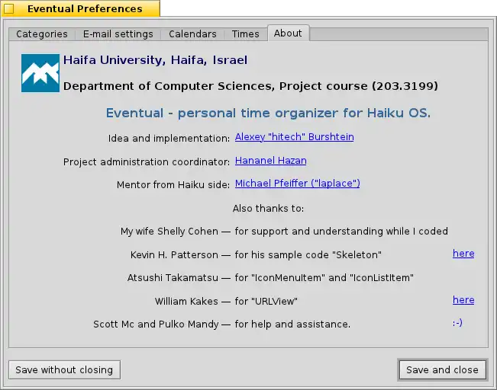Click the 'Atsushi Takamatsu' name
The width and height of the screenshot is (497, 390).
click(x=173, y=278)
